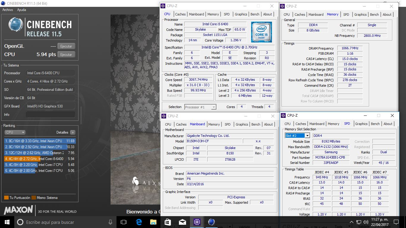Click the CPU-Z title icon of Mainboard window
406x228 pixels.
(x=164, y=116)
